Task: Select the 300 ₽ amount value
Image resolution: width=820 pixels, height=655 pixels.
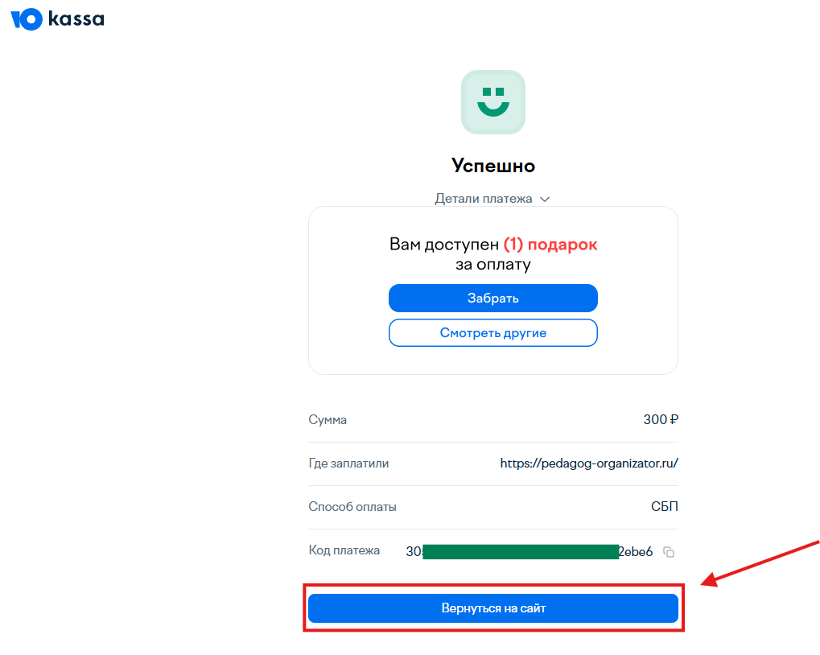Action: coord(661,419)
